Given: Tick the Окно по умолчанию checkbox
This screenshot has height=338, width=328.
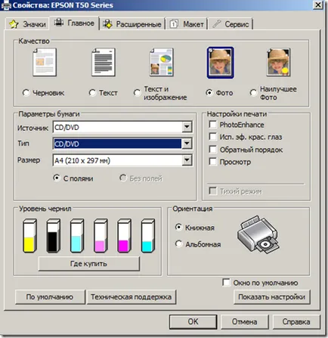Looking at the screenshot, I should pos(226,282).
